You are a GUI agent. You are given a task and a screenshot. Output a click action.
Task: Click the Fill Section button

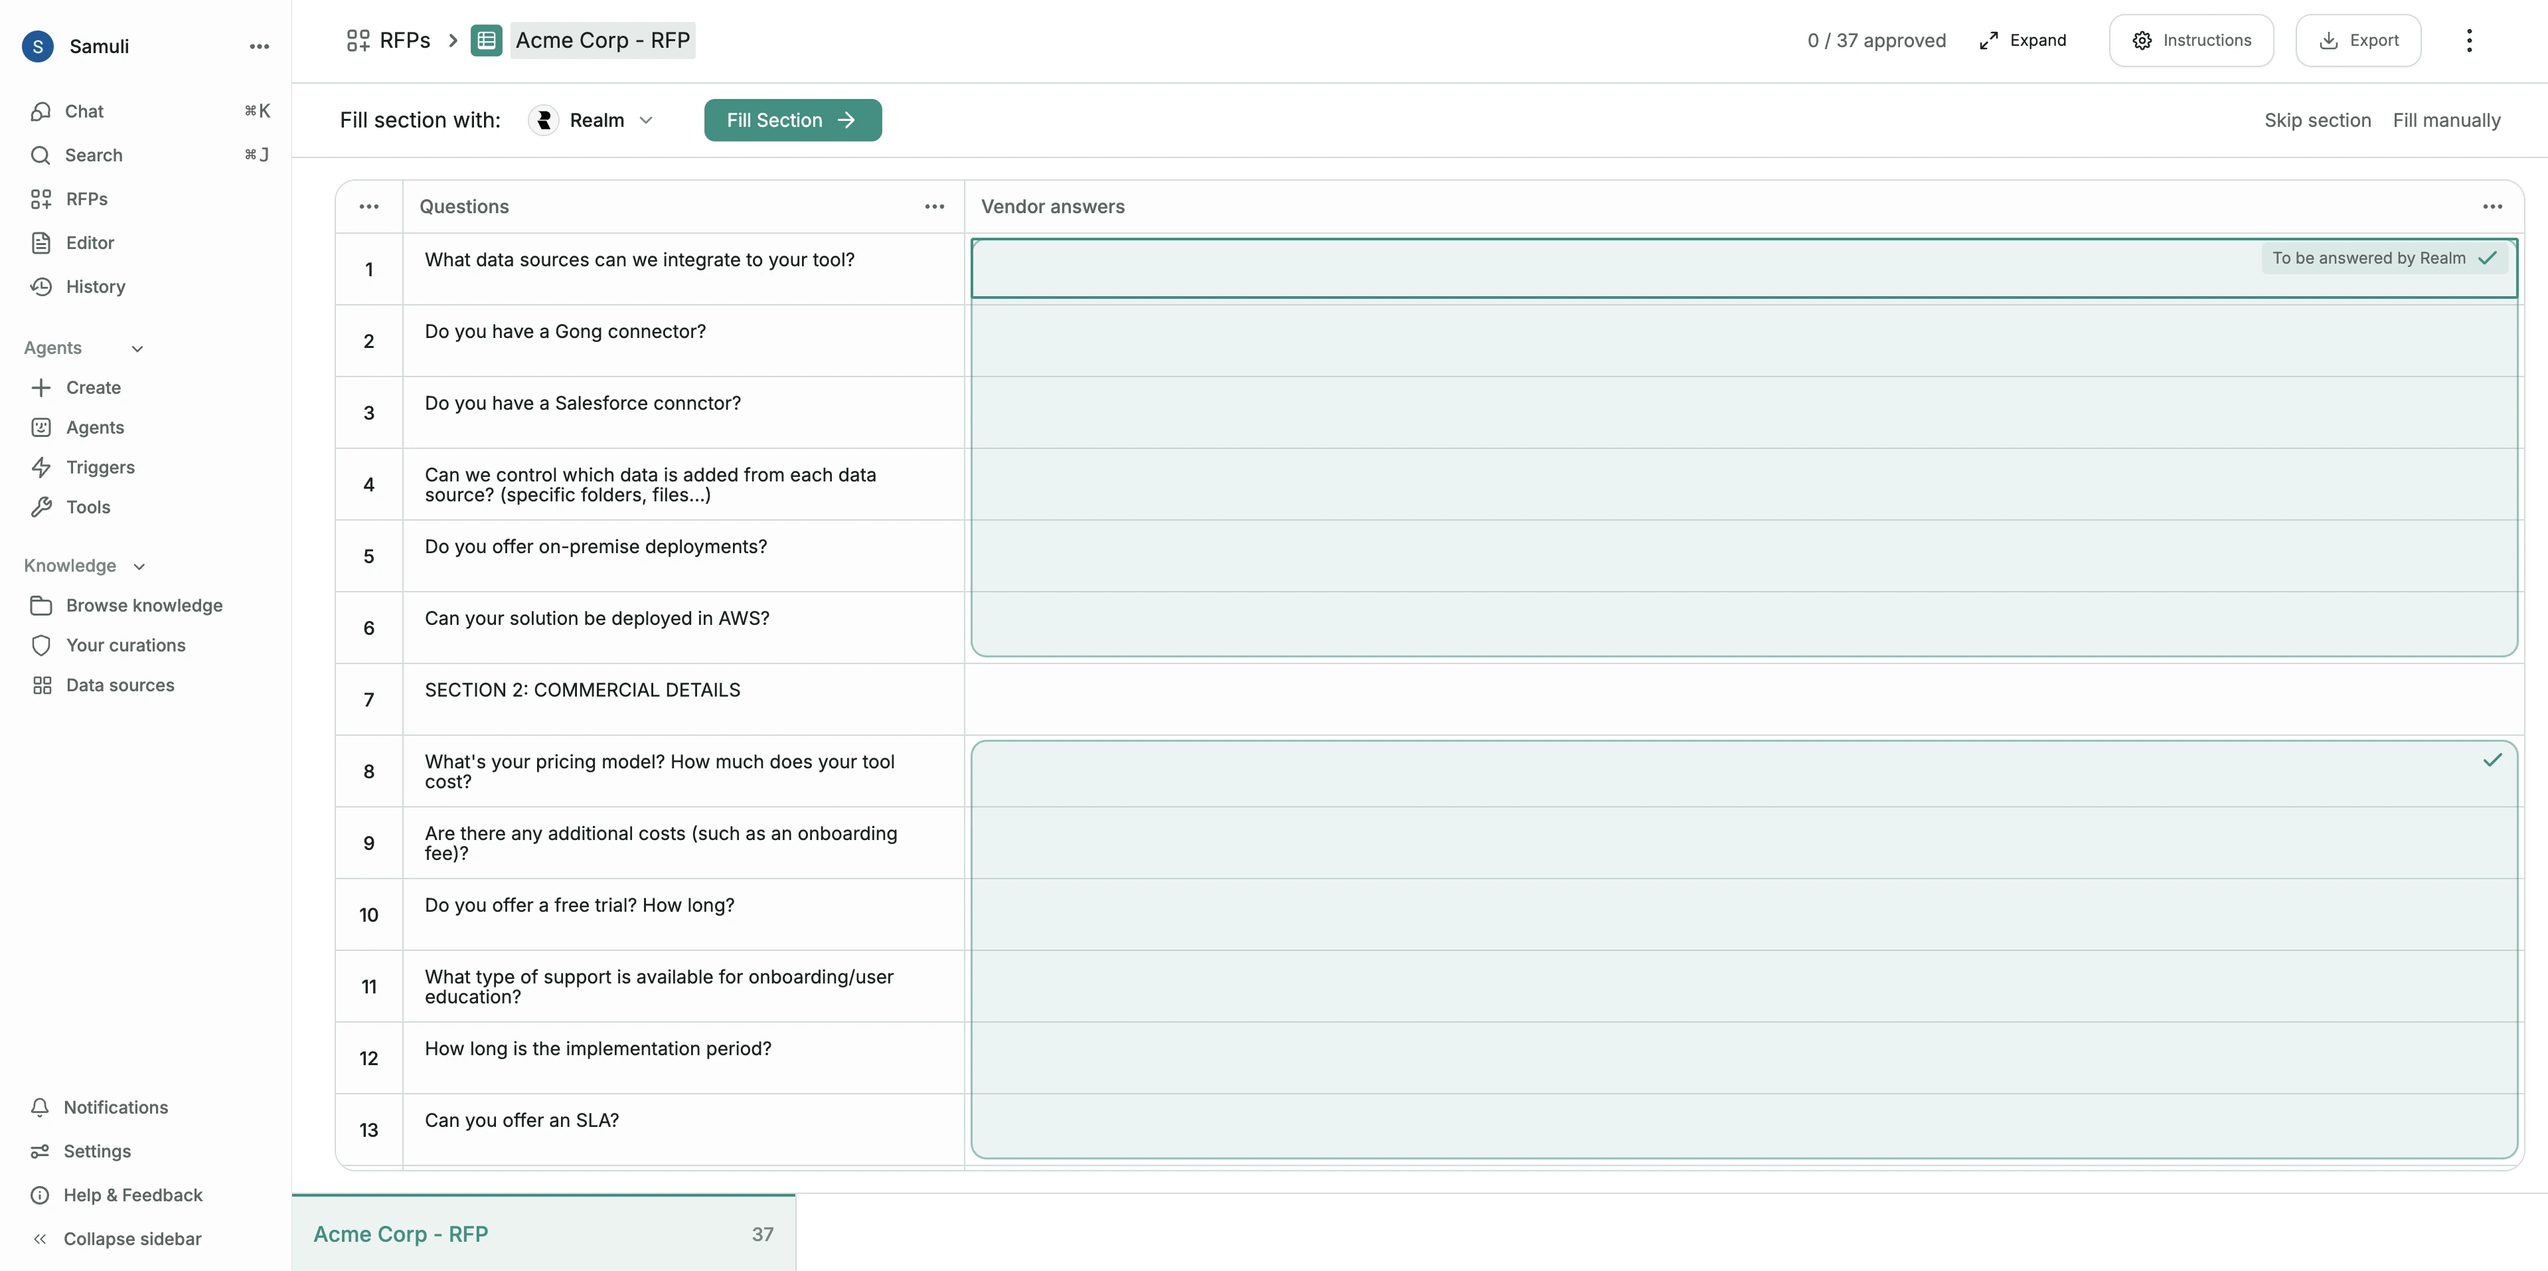point(791,120)
